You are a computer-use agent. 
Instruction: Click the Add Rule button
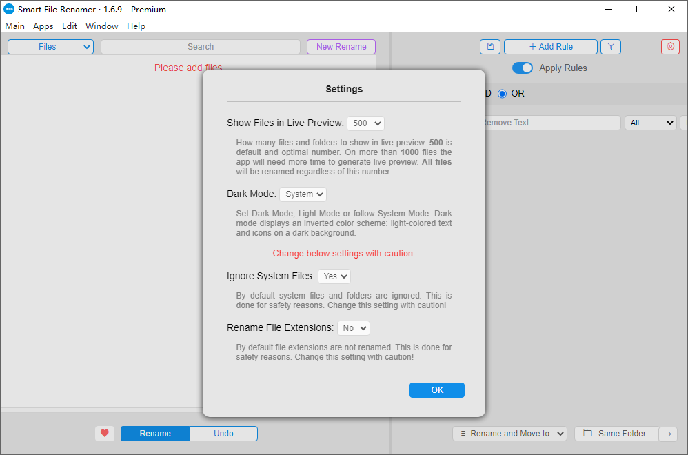pyautogui.click(x=551, y=46)
